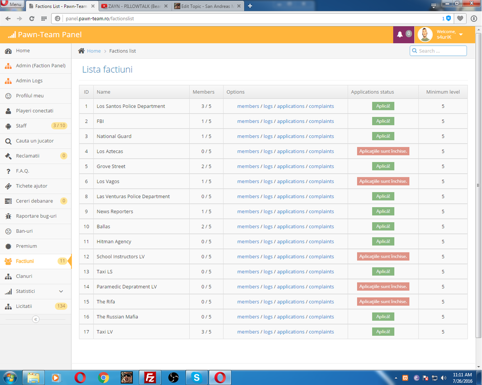Open Statistici in the sidebar menu
The width and height of the screenshot is (482, 385).
pyautogui.click(x=36, y=292)
